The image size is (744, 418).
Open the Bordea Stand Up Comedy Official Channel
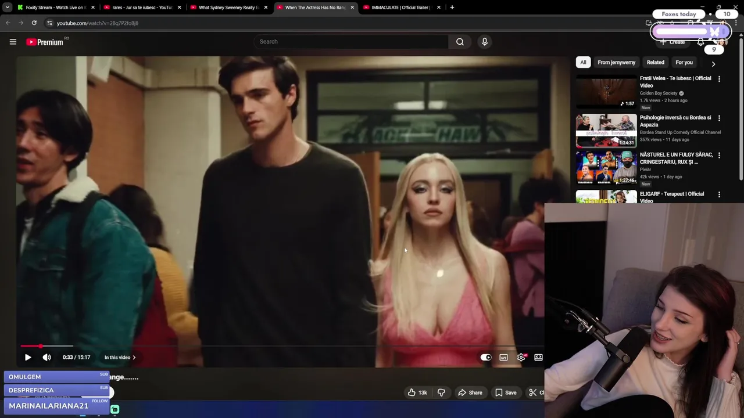(680, 132)
